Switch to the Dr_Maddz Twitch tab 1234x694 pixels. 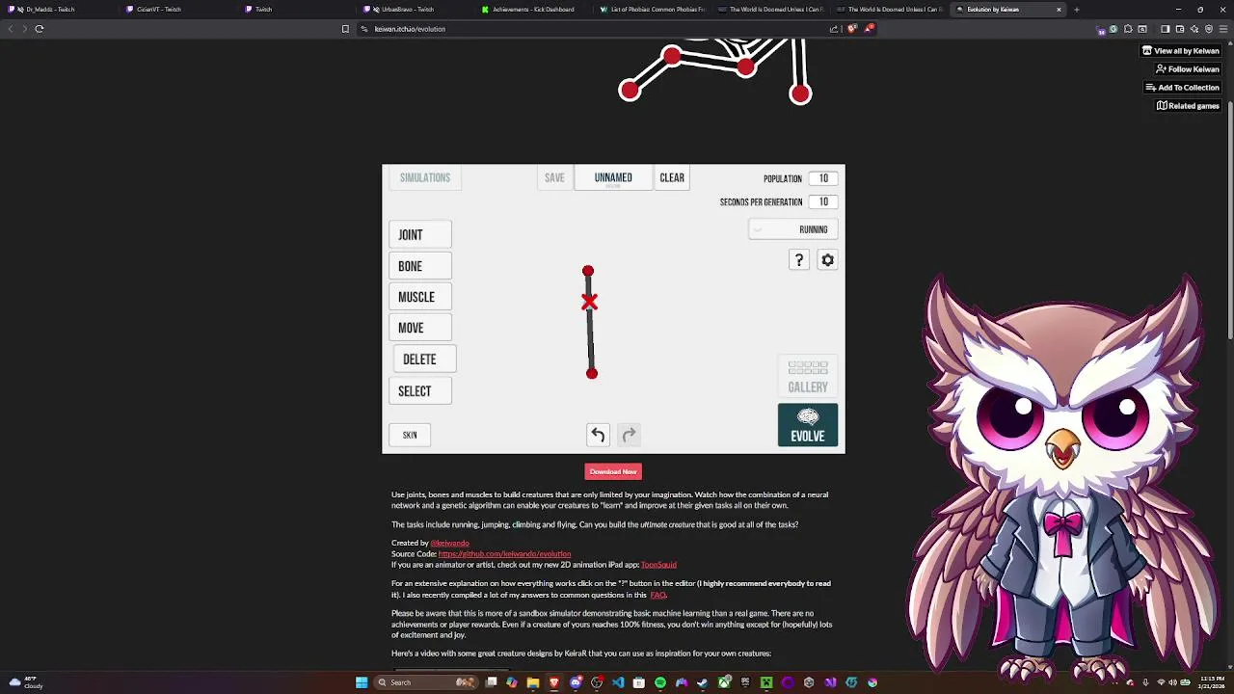58,10
